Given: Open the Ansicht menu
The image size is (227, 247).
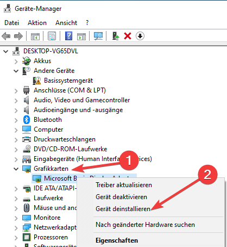Looking at the screenshot, I should 66,23.
